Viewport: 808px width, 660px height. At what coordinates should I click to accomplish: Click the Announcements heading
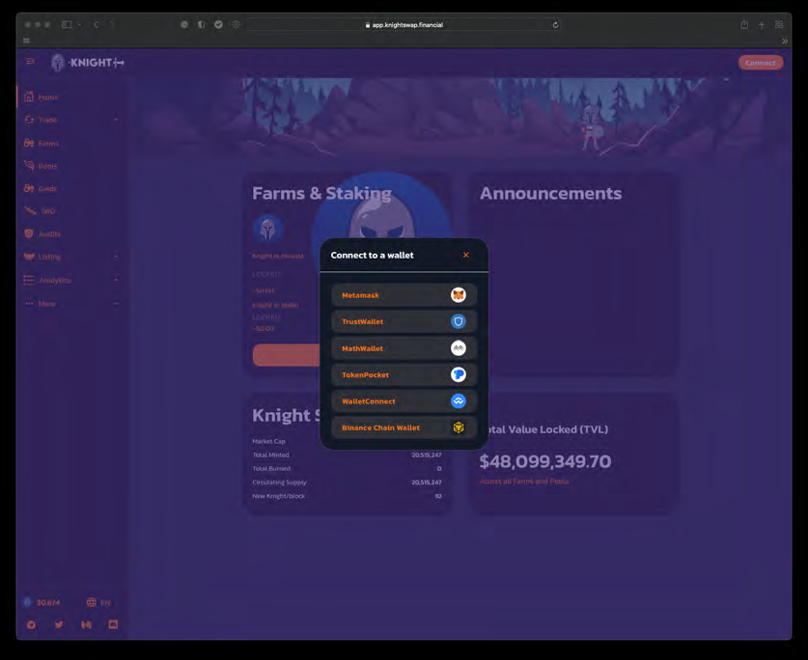550,193
